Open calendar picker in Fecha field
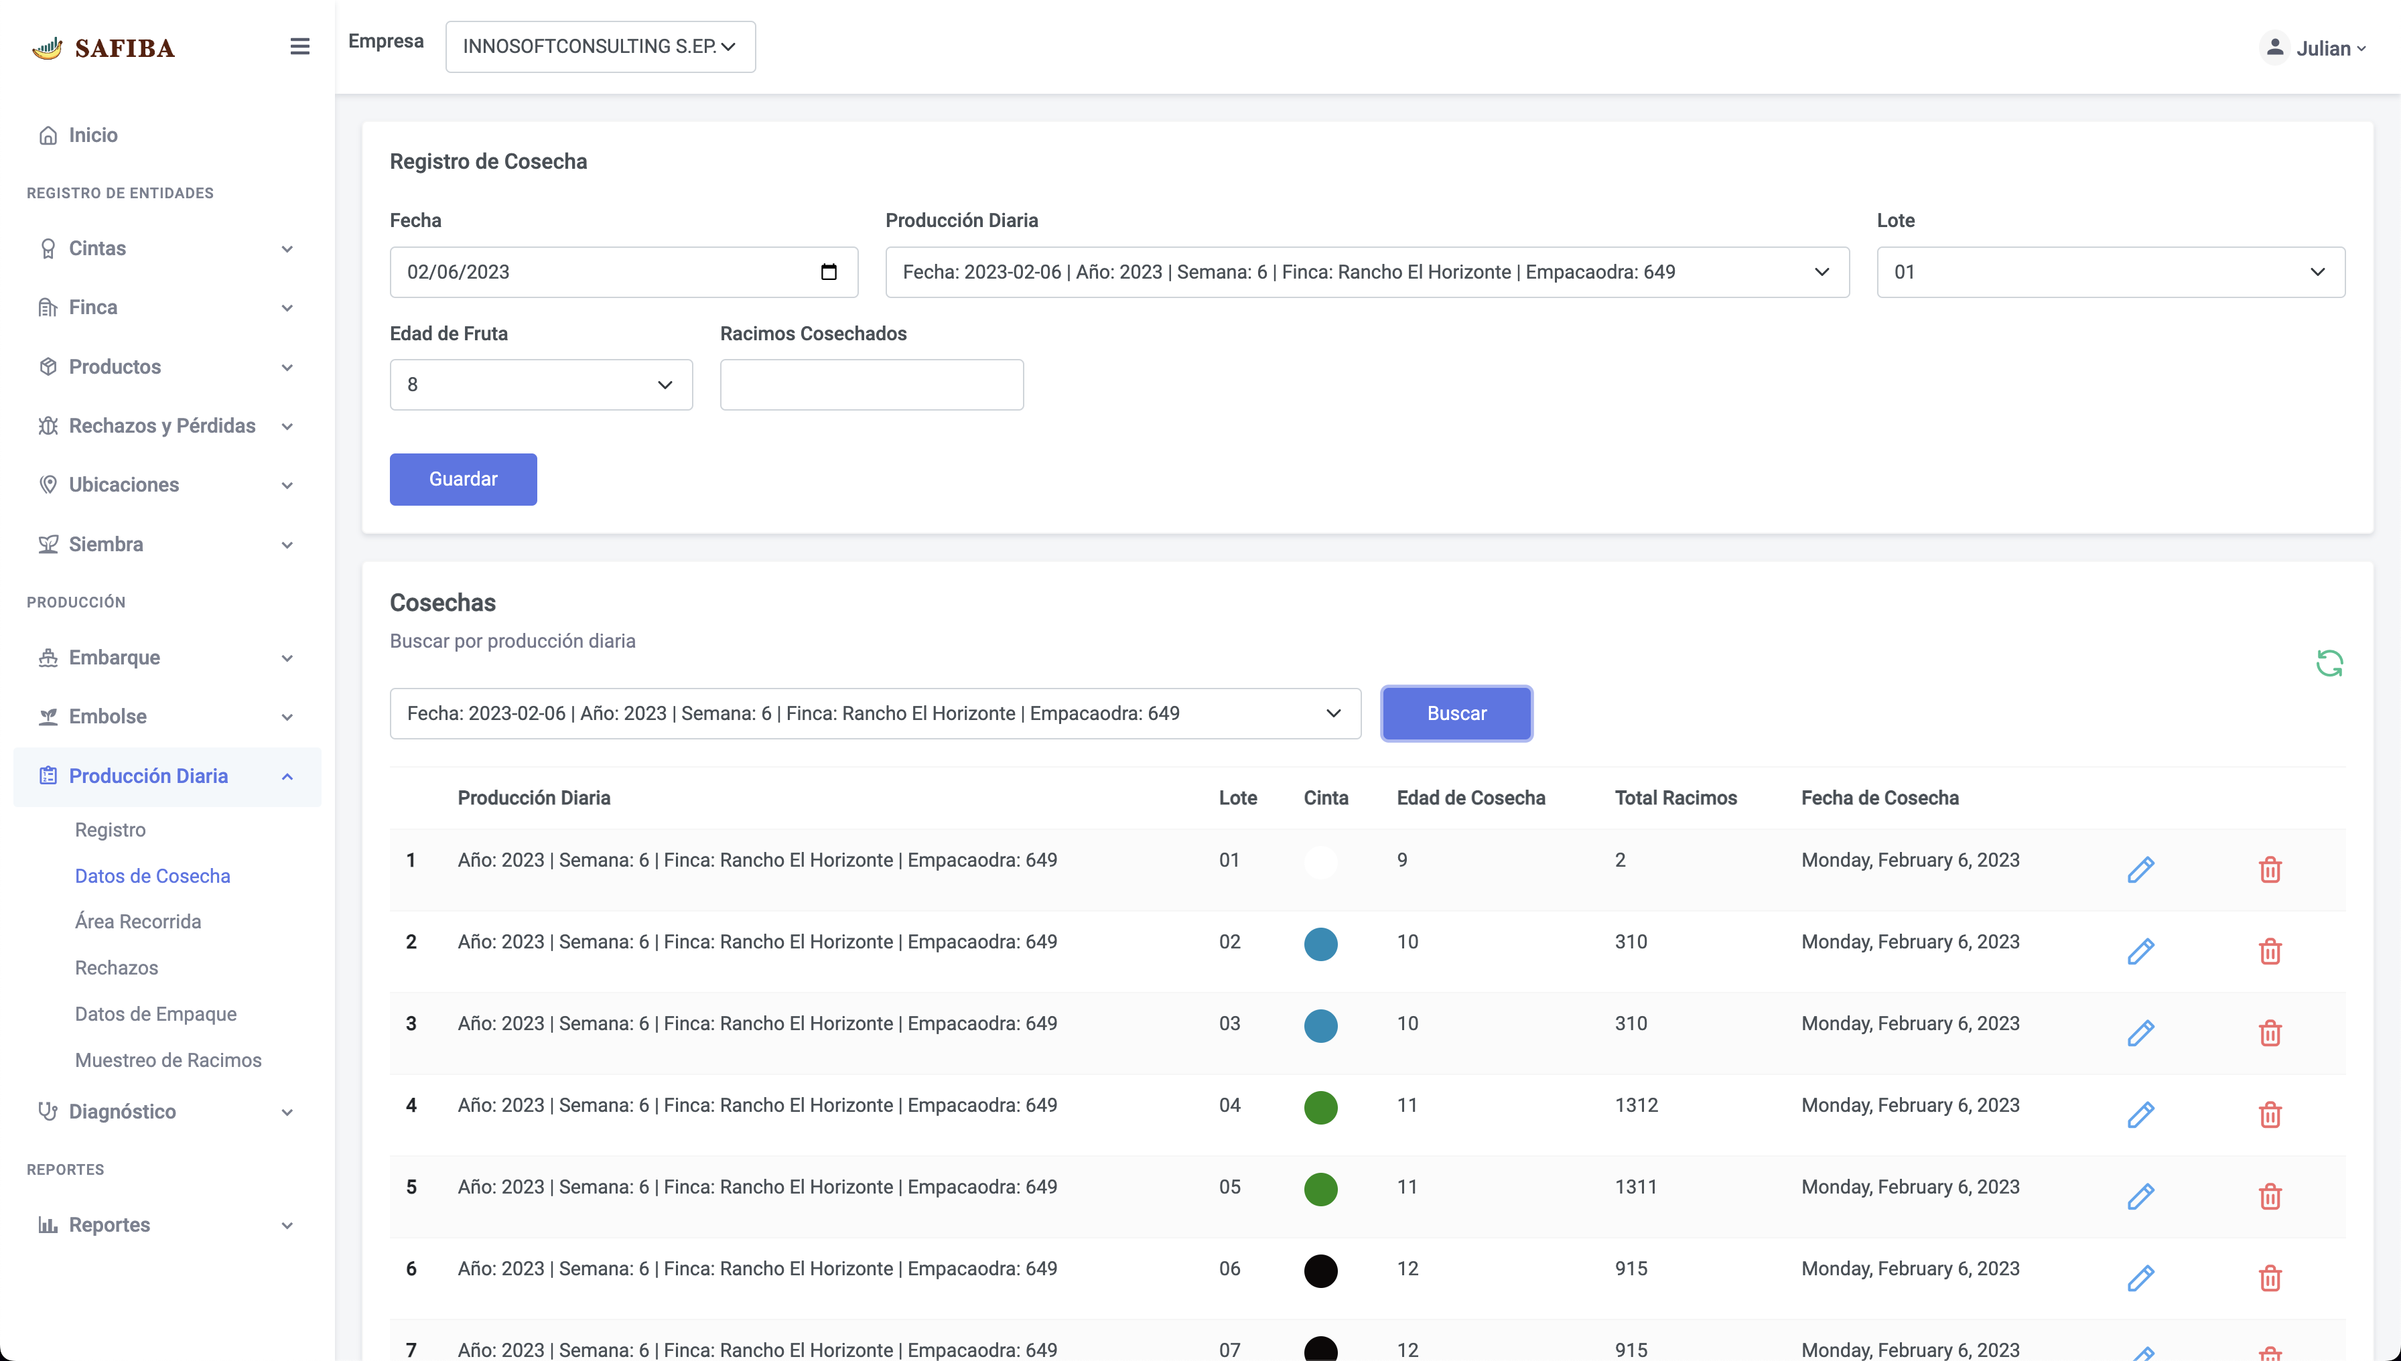 [829, 272]
